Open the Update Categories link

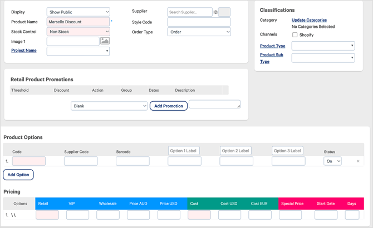coord(309,20)
